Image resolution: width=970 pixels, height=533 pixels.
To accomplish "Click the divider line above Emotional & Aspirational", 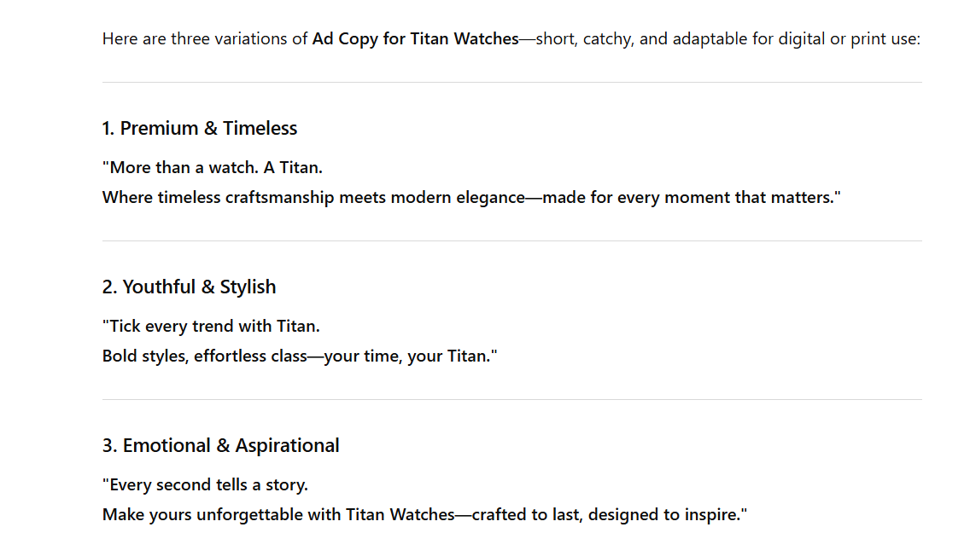I will point(512,399).
